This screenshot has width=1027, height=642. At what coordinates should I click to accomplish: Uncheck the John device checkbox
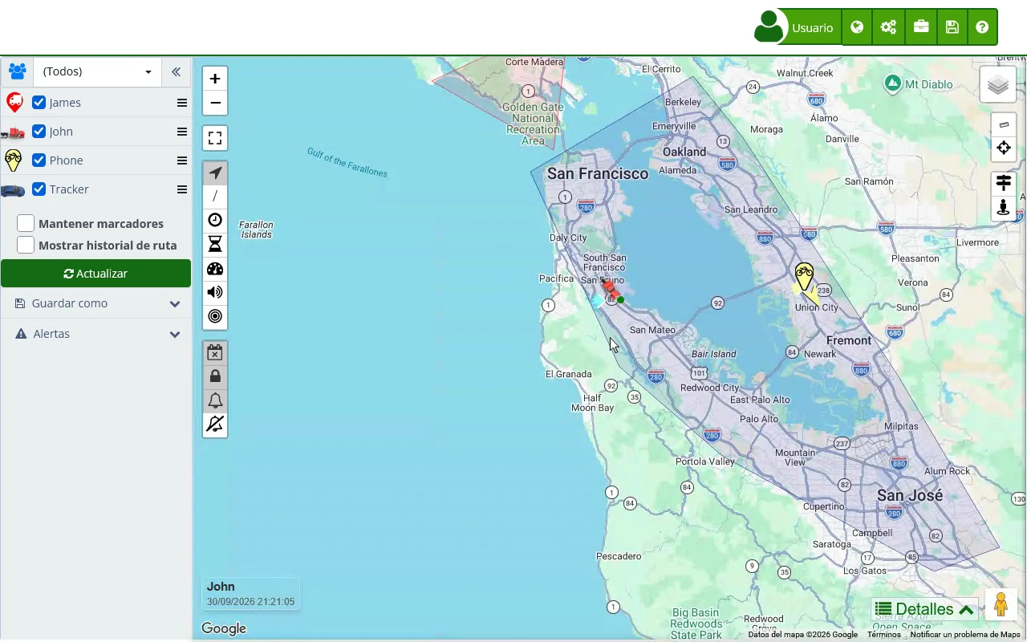pos(39,132)
